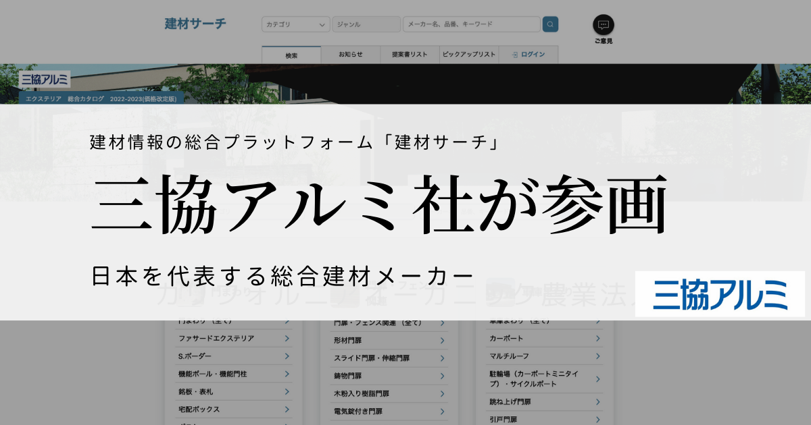This screenshot has width=811, height=425.
Task: Click the large 三協アルミ logo badge
Action: pyautogui.click(x=720, y=294)
